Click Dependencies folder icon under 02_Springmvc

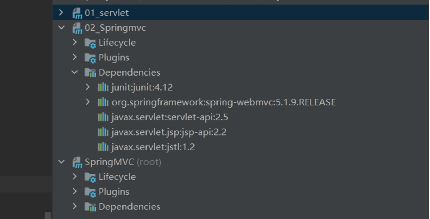click(x=90, y=73)
